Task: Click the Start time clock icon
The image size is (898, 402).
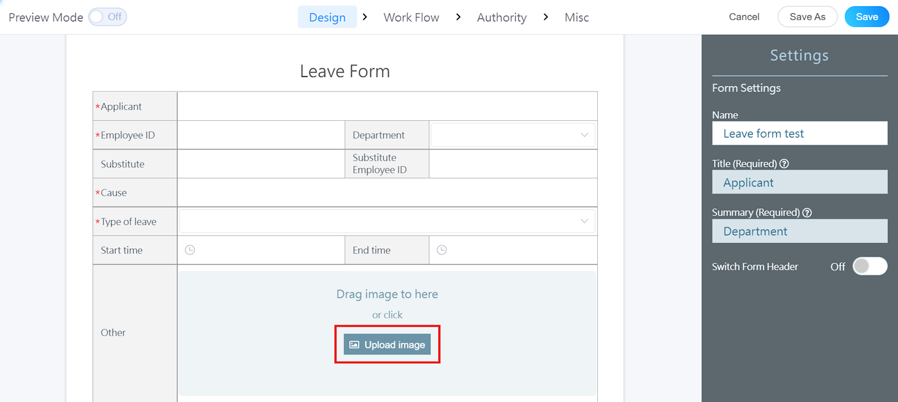Action: coord(190,250)
